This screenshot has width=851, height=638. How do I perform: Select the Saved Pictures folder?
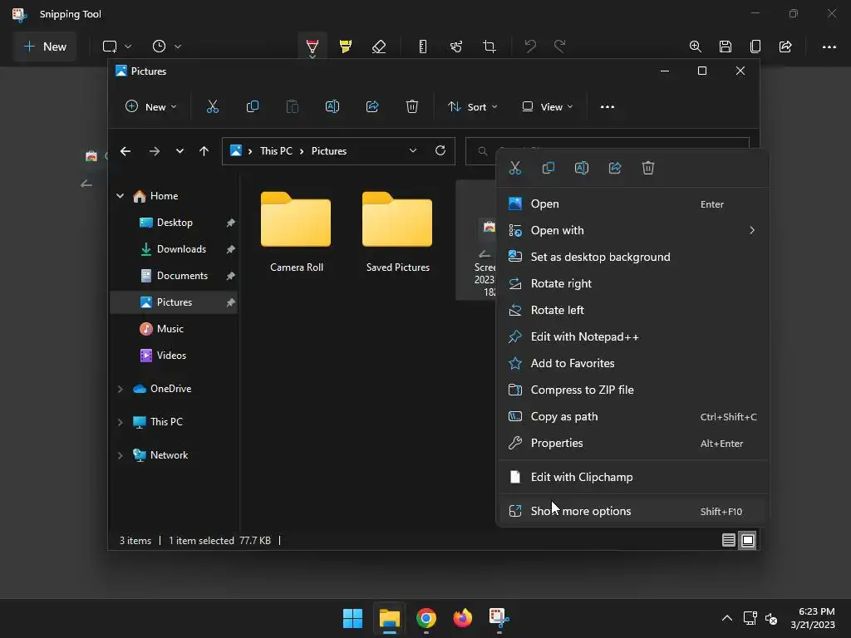click(397, 232)
